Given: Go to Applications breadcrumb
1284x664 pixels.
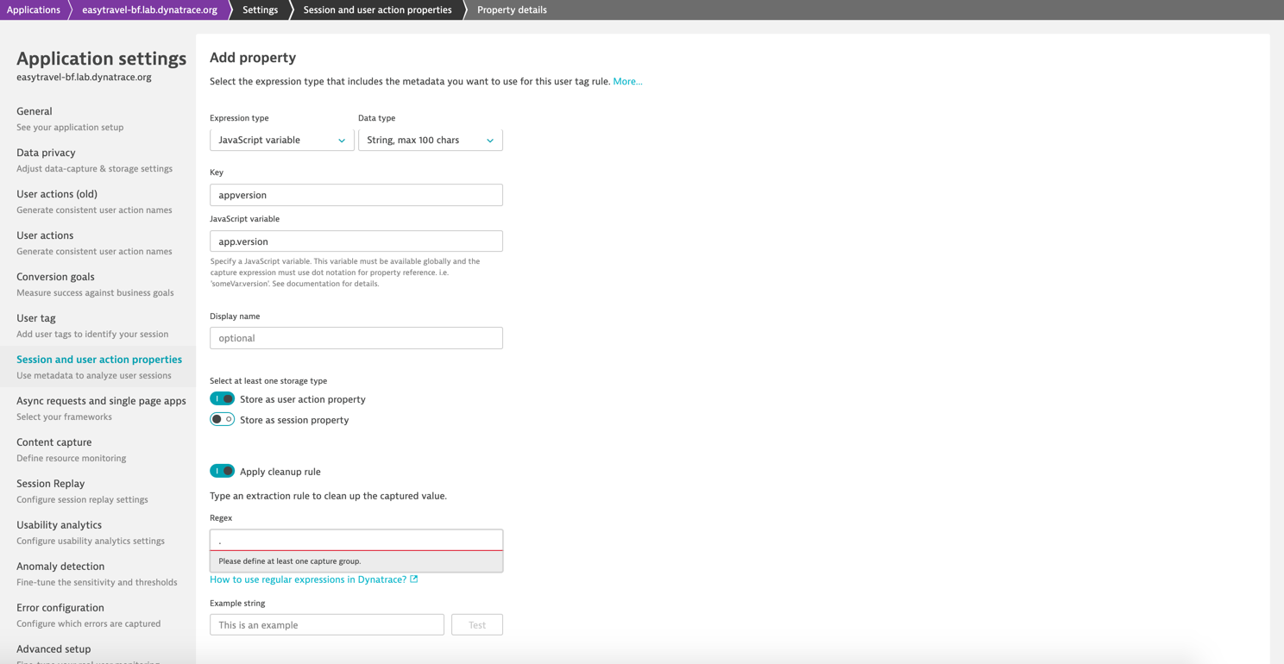Looking at the screenshot, I should pyautogui.click(x=34, y=9).
